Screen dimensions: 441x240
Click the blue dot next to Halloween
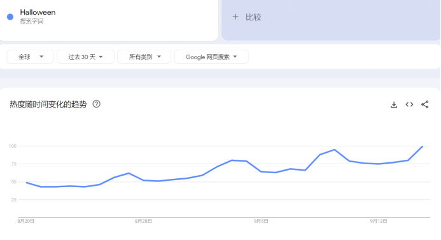[10, 17]
